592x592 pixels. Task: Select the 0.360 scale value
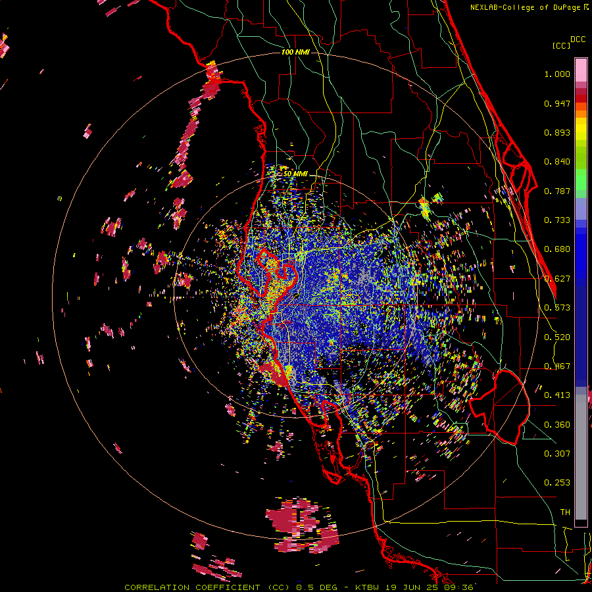point(557,425)
